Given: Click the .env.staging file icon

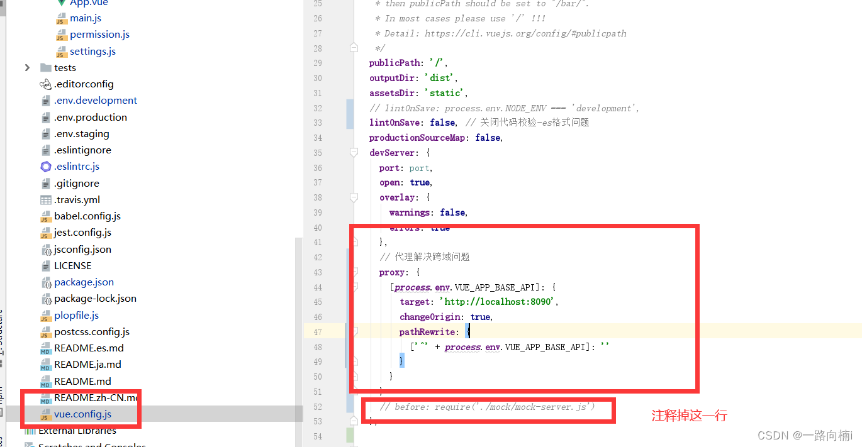Looking at the screenshot, I should pos(46,134).
